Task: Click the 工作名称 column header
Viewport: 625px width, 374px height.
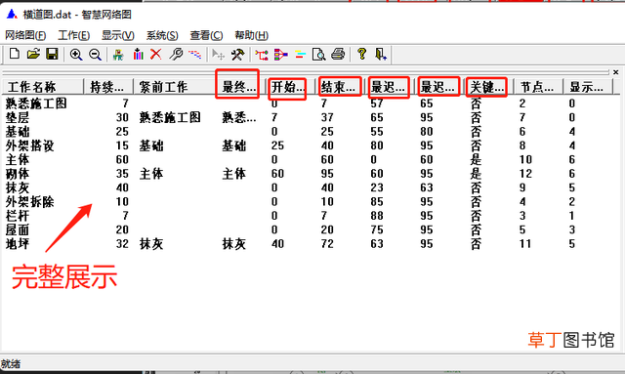Action: pos(43,87)
